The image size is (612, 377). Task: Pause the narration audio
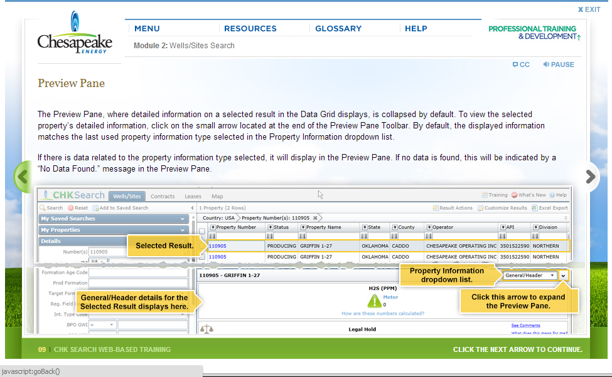coord(559,65)
